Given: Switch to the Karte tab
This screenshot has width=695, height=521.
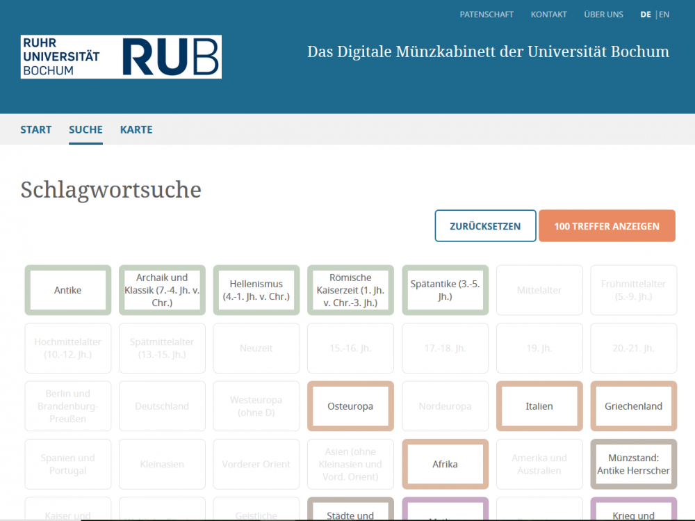Looking at the screenshot, I should point(136,129).
